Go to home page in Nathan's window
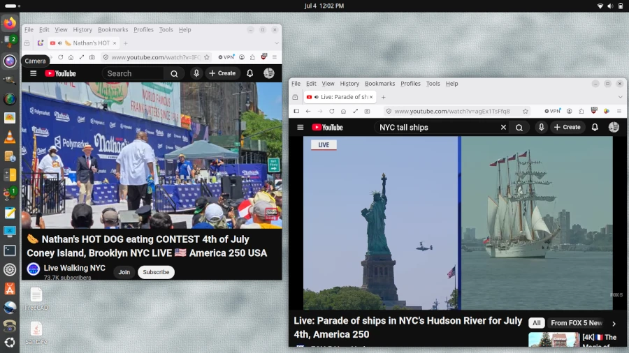Screen dimensions: 629x353 click(71, 57)
